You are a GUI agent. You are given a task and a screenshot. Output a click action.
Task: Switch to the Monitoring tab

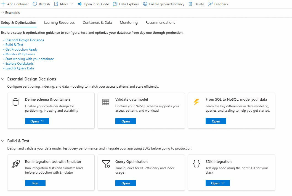click(x=129, y=23)
